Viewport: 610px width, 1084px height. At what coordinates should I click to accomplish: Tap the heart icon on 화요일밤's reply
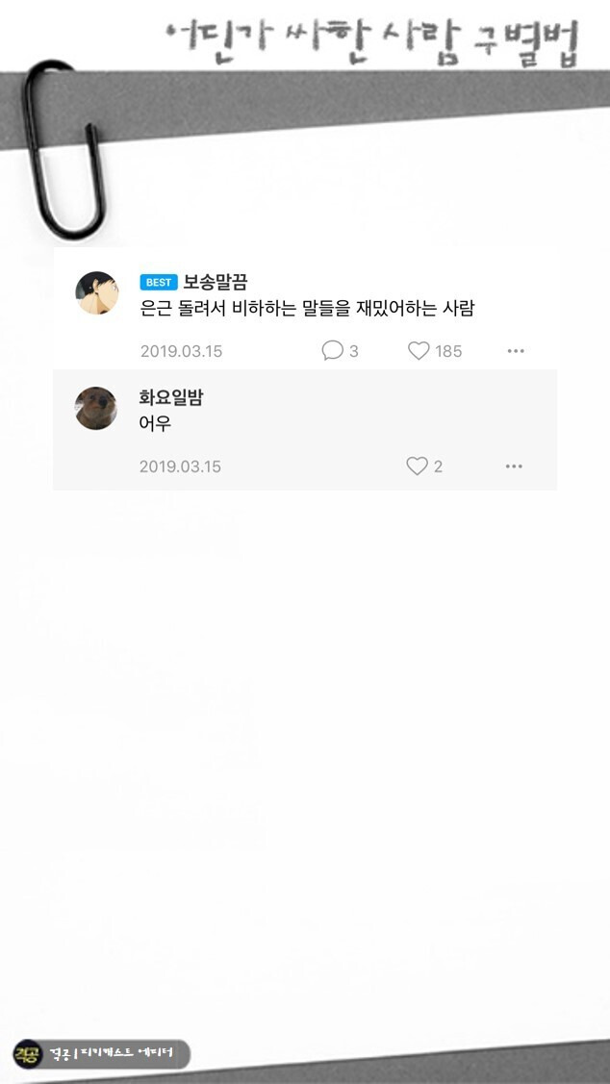tap(416, 466)
